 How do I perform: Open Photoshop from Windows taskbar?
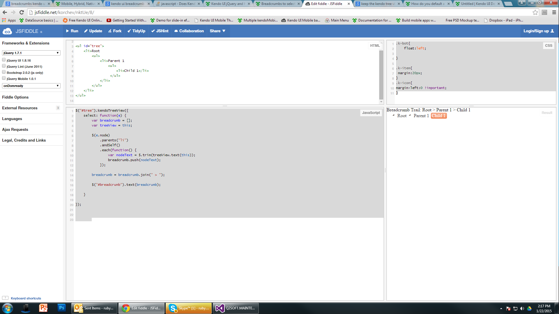click(61, 308)
